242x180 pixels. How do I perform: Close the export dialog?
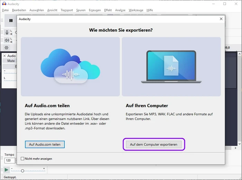pos(221,19)
